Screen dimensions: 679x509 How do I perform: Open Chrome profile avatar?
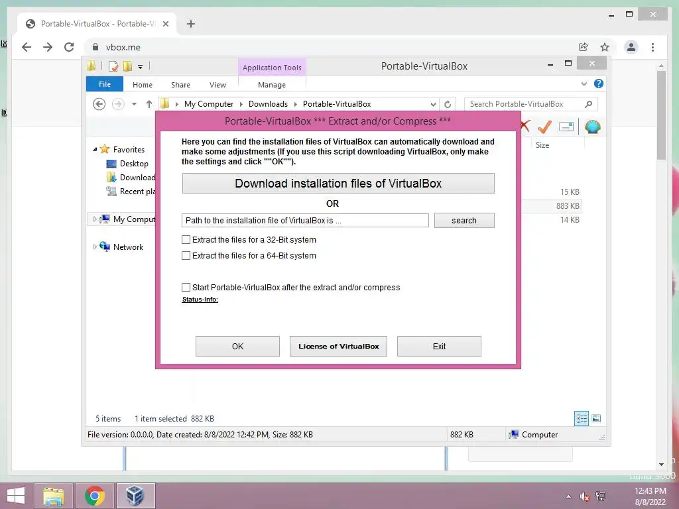click(631, 47)
